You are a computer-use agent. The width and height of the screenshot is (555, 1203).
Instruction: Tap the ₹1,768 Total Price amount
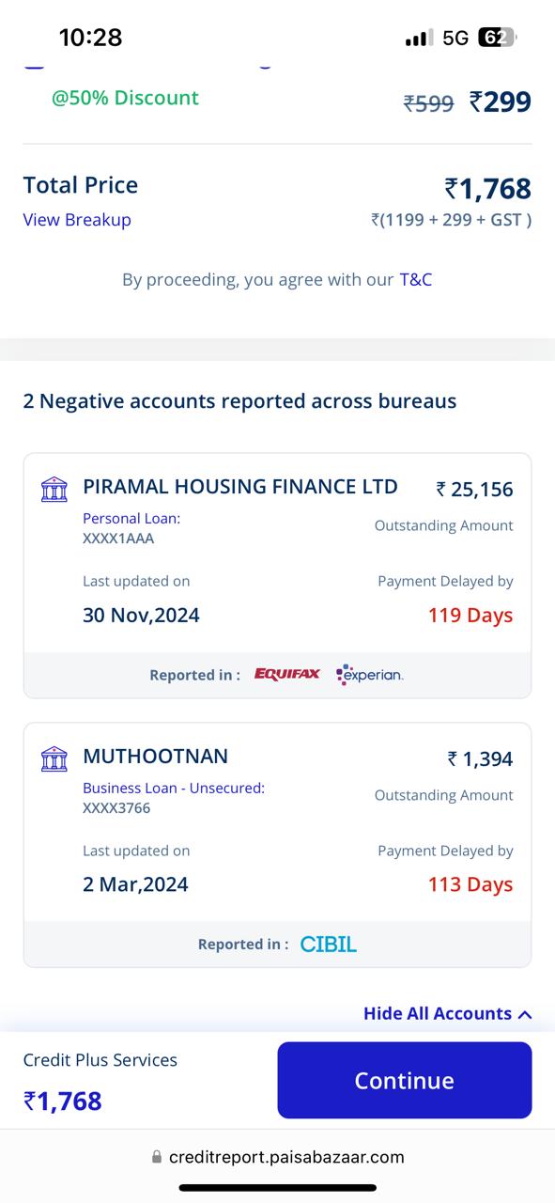click(487, 189)
